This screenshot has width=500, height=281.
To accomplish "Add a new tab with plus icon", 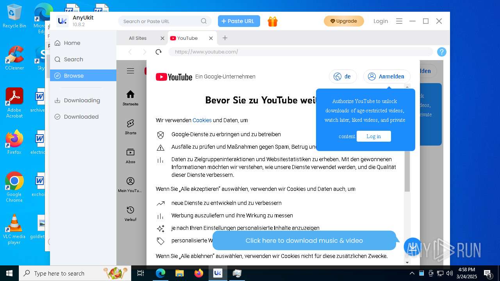I will coord(225,38).
